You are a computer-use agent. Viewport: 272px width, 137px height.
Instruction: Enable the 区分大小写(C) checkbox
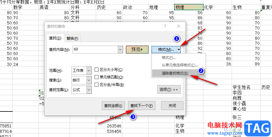pyautogui.click(x=96, y=70)
